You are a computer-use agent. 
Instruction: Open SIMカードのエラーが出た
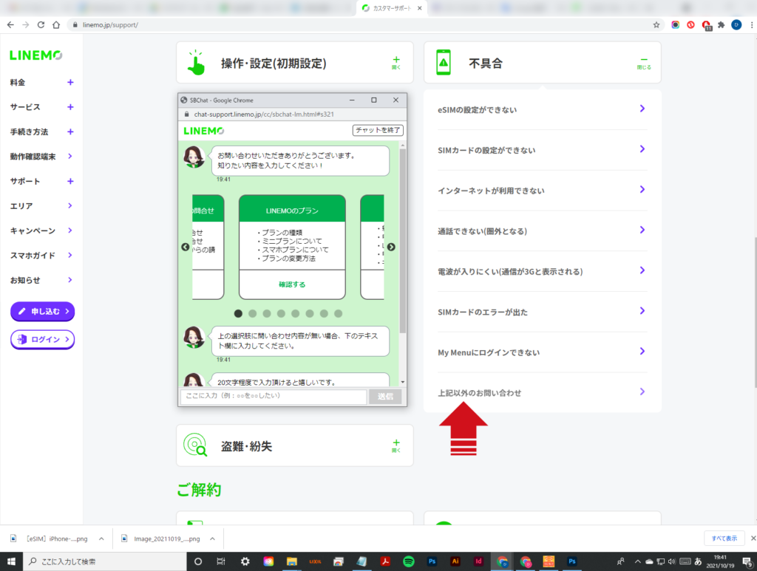pos(542,312)
